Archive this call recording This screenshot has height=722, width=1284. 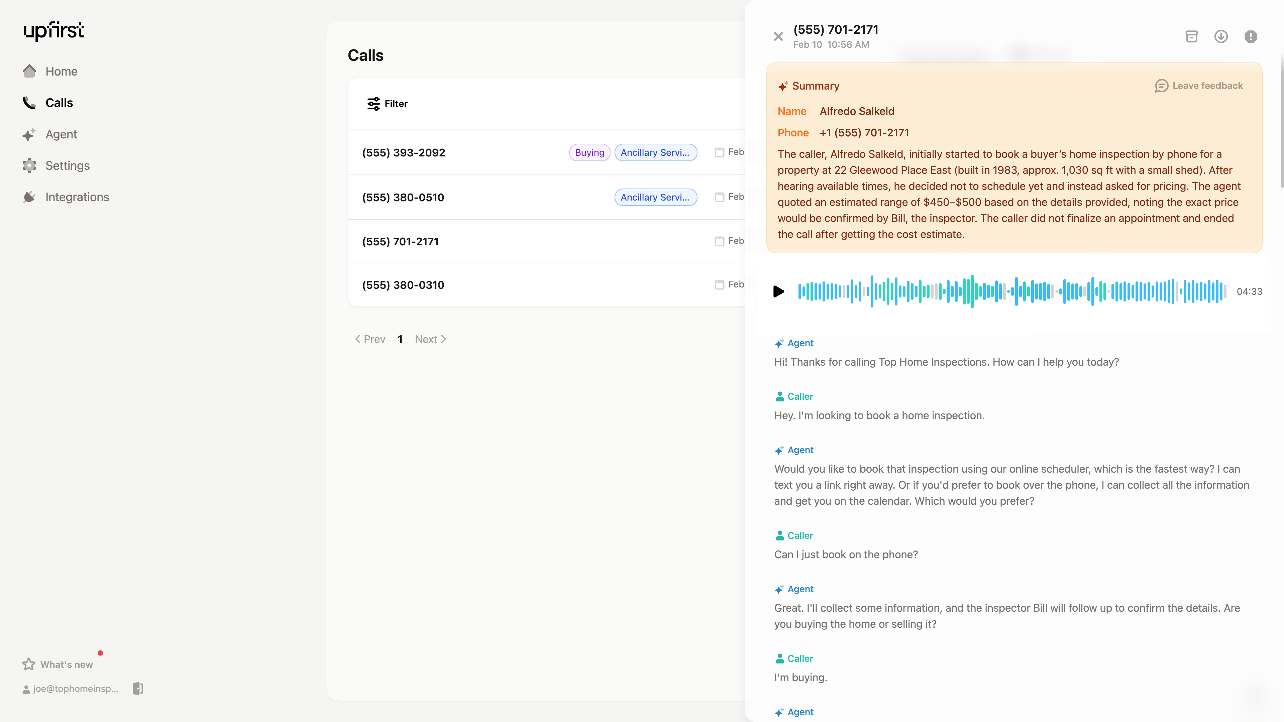(1192, 36)
